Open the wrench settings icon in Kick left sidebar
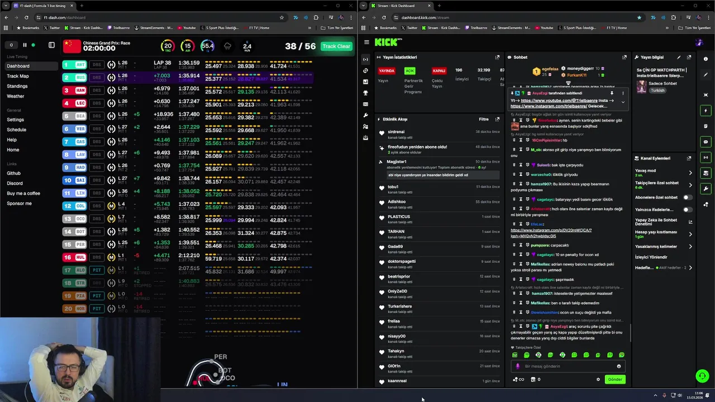The height and width of the screenshot is (402, 715). [x=365, y=115]
